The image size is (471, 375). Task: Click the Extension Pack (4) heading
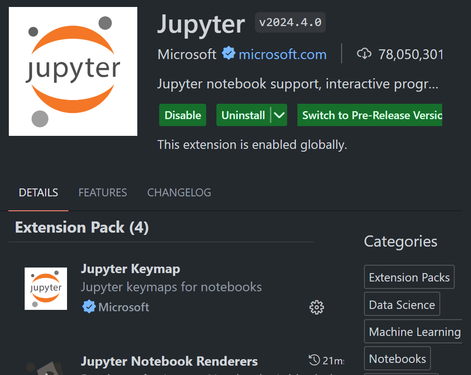(x=82, y=228)
